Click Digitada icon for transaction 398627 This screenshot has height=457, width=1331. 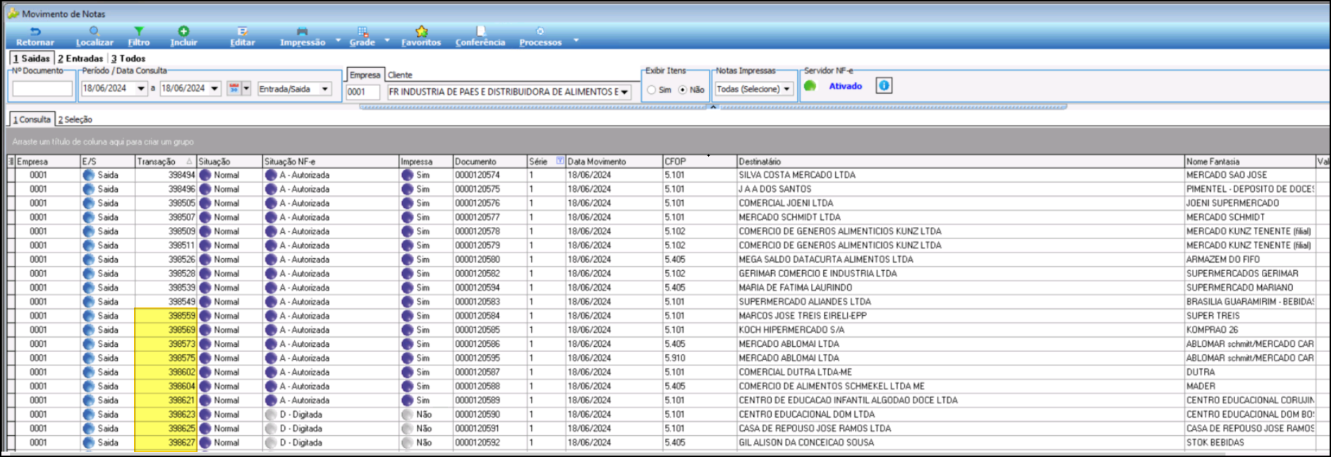point(271,443)
